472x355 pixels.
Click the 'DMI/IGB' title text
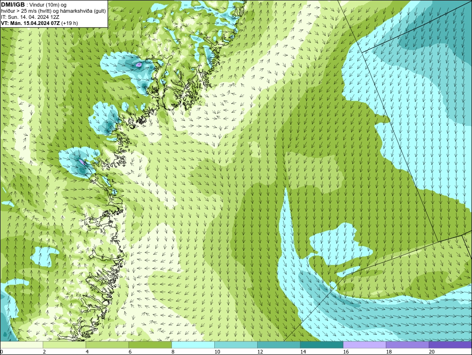(13, 5)
